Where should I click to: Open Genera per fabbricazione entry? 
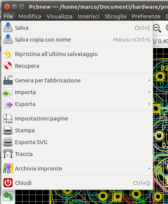click(x=77, y=80)
